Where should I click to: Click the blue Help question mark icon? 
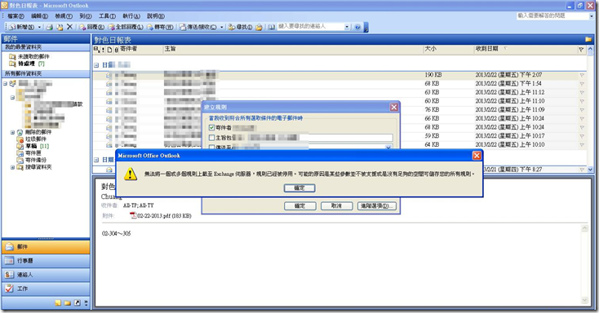click(357, 27)
